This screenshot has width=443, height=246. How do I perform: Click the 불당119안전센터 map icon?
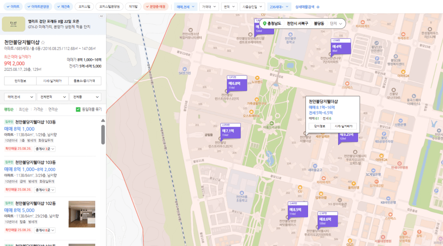click(377, 42)
